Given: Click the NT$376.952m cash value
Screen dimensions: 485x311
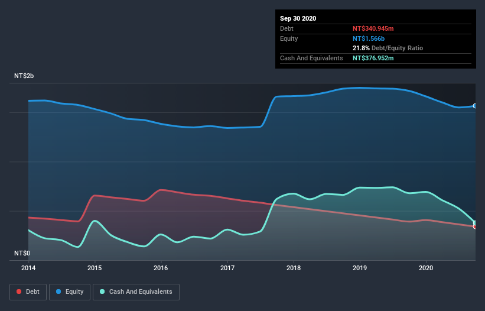Looking at the screenshot, I should coord(373,58).
